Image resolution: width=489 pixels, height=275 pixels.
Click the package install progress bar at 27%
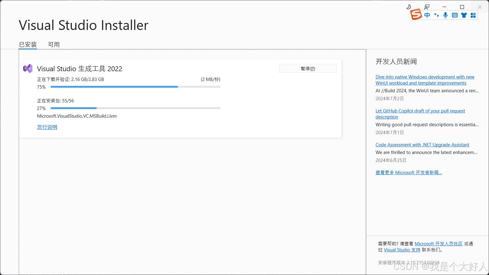[x=135, y=108]
